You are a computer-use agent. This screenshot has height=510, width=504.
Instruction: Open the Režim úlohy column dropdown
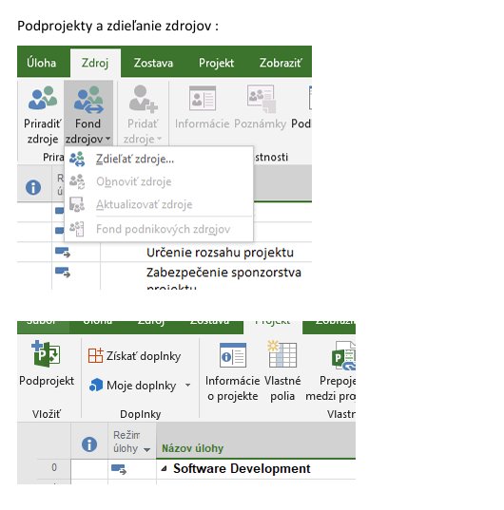click(x=146, y=450)
